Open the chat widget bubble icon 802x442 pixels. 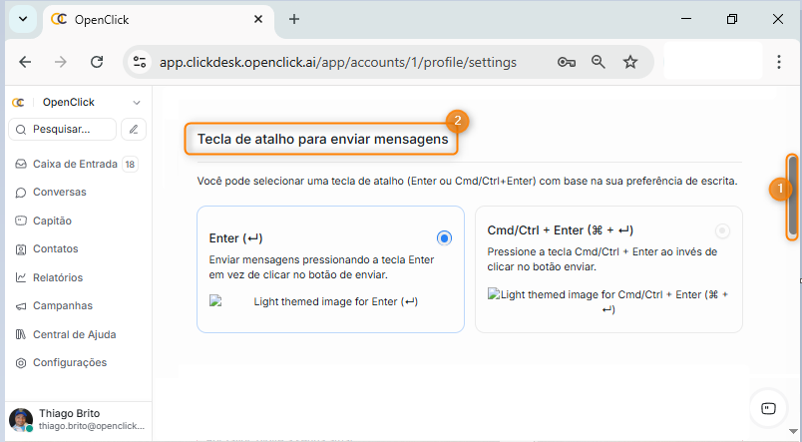768,408
